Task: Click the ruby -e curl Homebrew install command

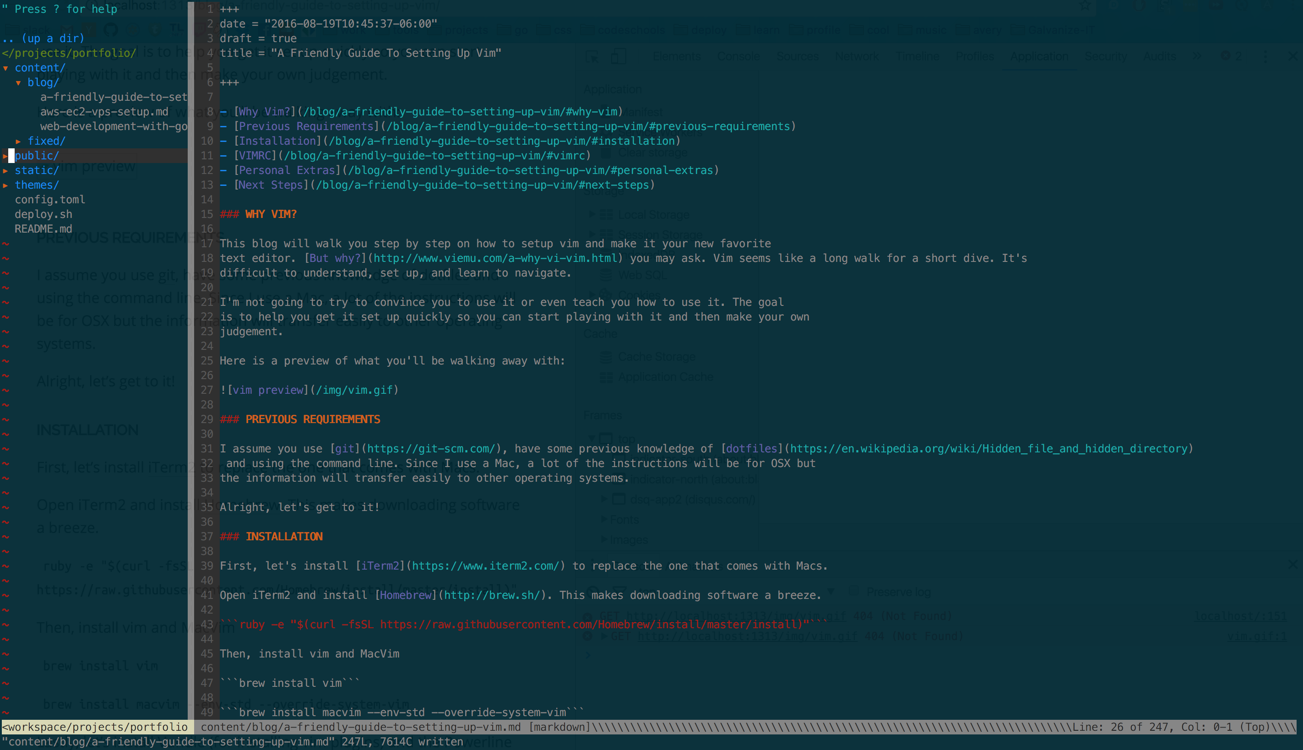Action: click(x=524, y=625)
